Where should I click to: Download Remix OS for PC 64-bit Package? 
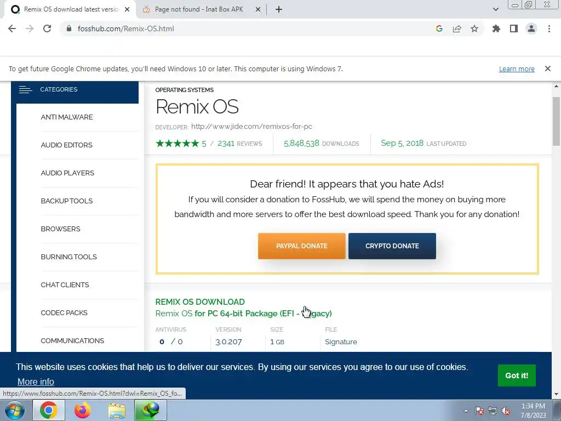pos(243,313)
